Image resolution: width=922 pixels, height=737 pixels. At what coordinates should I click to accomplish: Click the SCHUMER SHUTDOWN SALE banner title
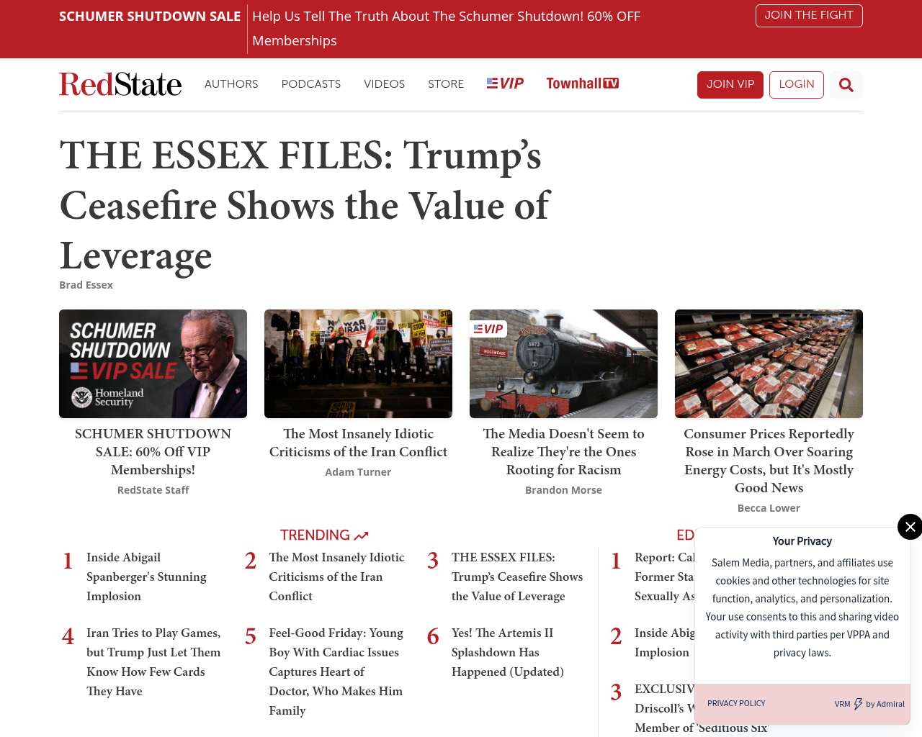coord(150,16)
